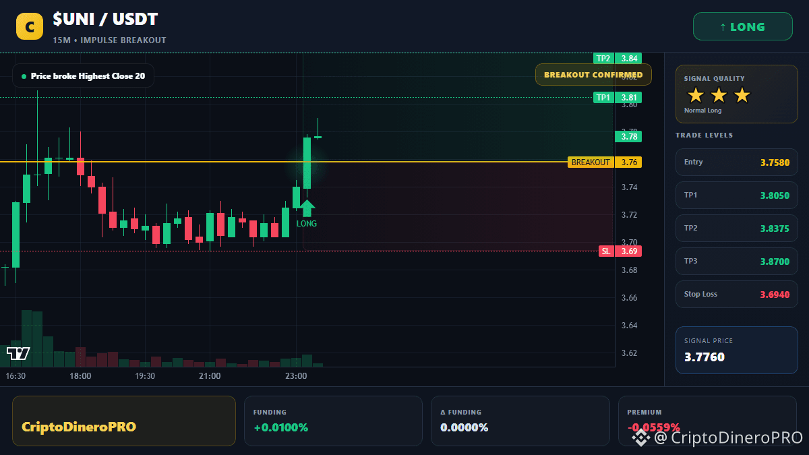Image resolution: width=809 pixels, height=455 pixels.
Task: Click the TP1 3.81 price tag
Action: coord(618,97)
